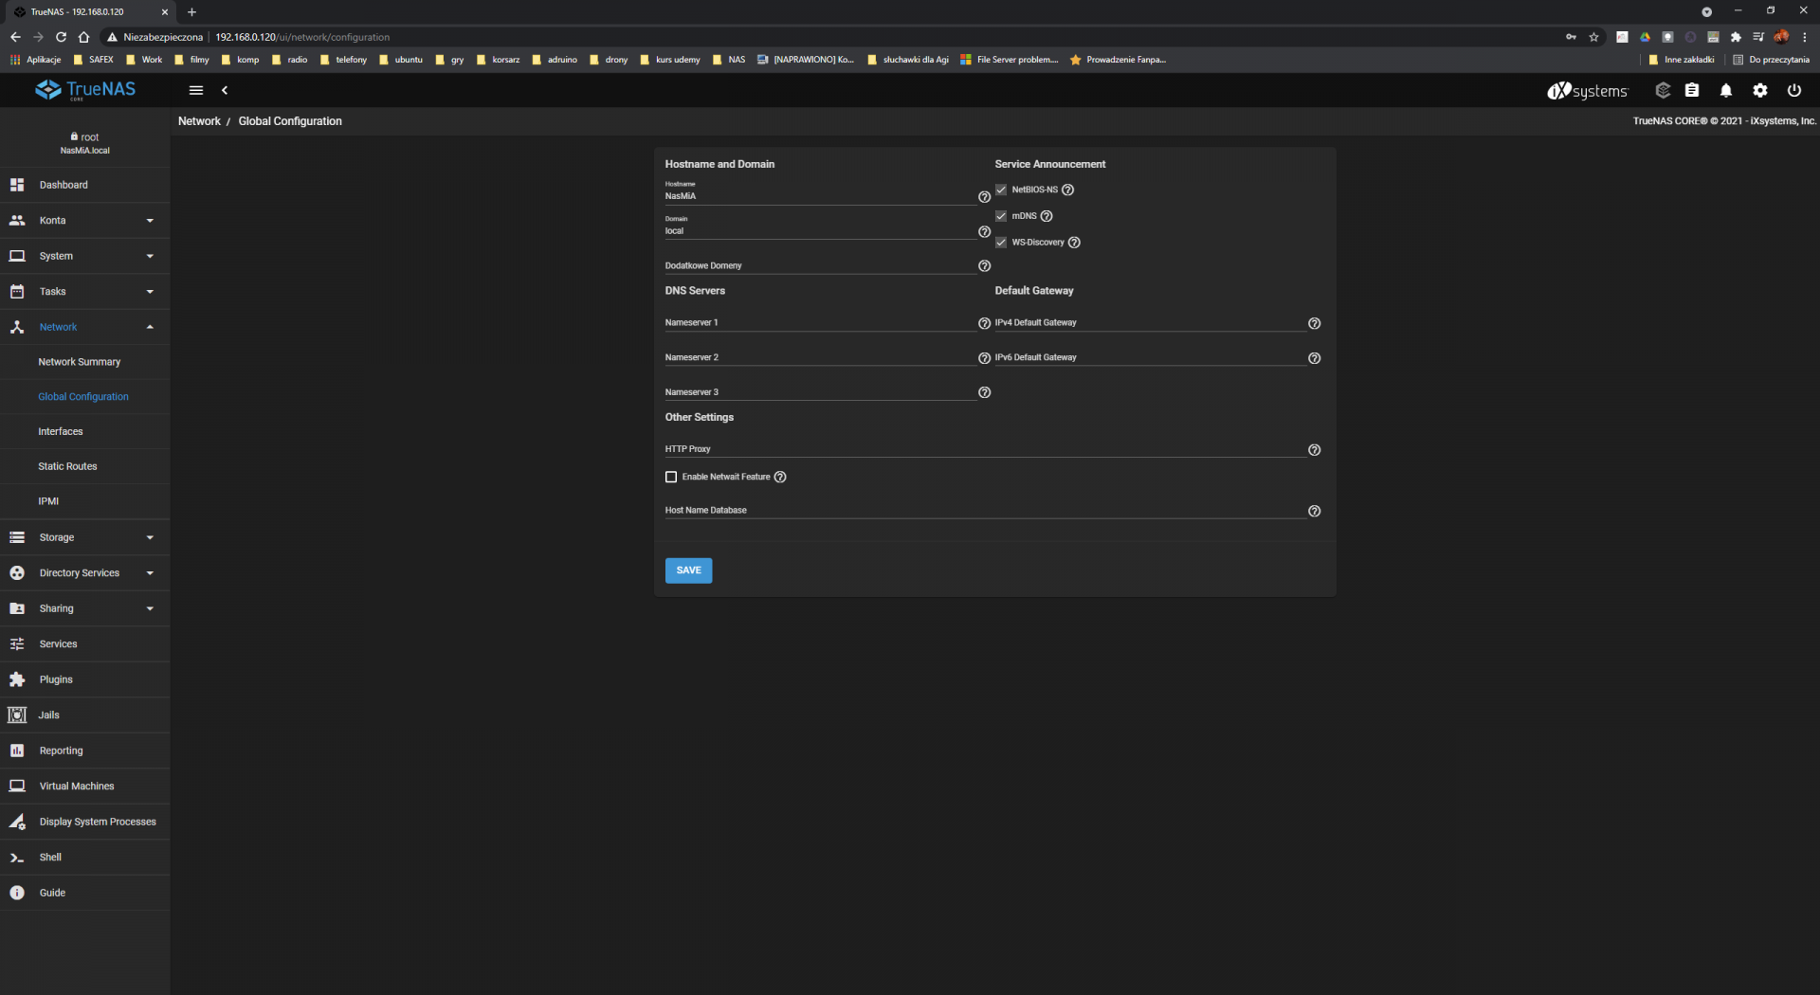The height and width of the screenshot is (995, 1820).
Task: Open Network Summary
Action: click(85, 362)
